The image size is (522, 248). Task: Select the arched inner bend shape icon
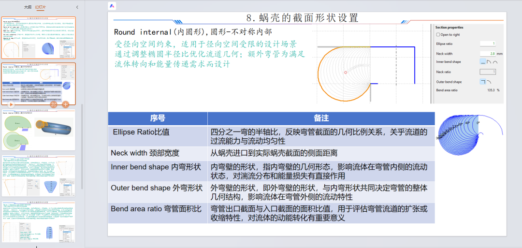pos(495,62)
